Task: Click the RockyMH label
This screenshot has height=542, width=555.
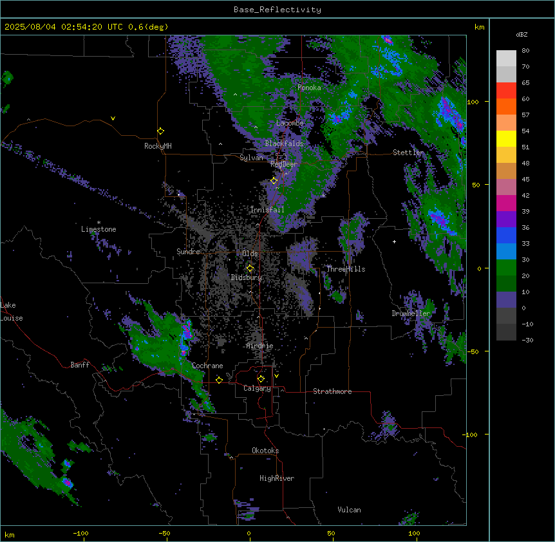Action: point(158,146)
